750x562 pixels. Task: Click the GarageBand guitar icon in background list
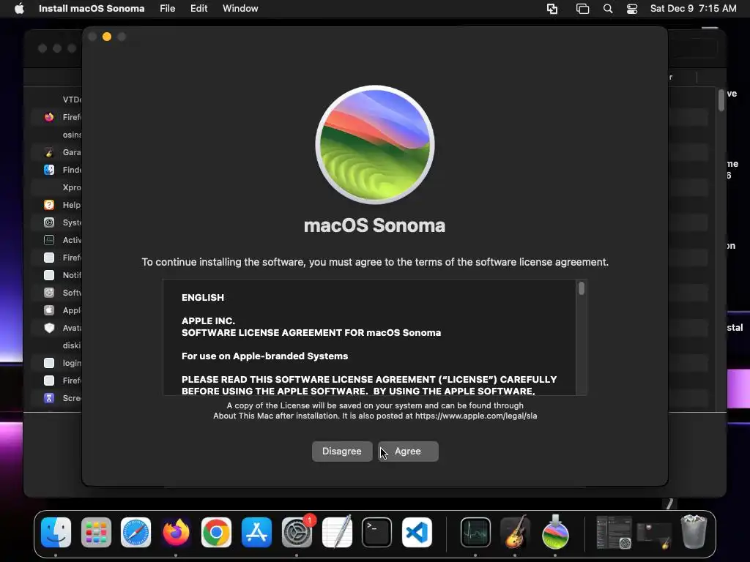pos(49,152)
